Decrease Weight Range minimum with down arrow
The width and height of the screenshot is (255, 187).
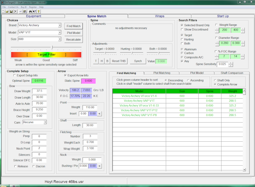[x=217, y=31]
